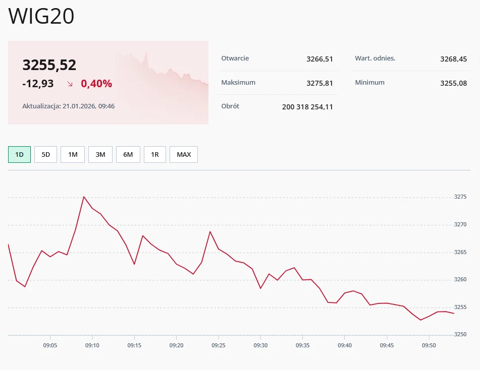Click the Maksimum value 3275,81
Screen dimensions: 480x370
[319, 83]
